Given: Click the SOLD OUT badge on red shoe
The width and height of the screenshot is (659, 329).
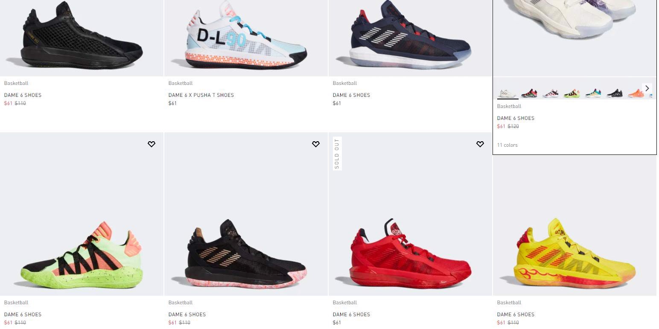Looking at the screenshot, I should (337, 154).
